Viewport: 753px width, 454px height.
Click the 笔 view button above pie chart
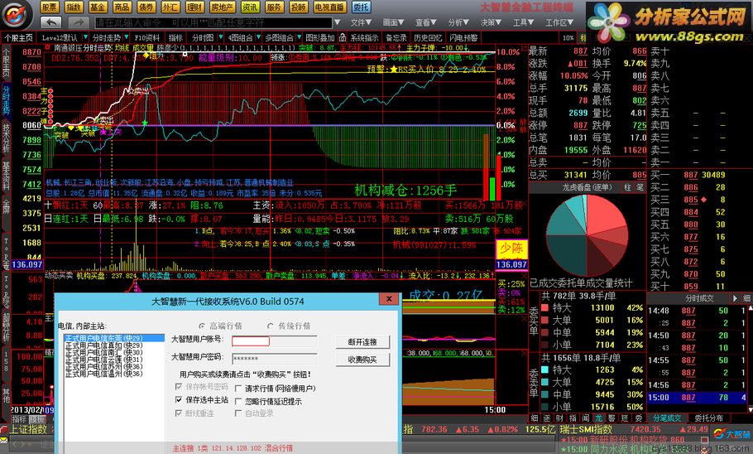(640, 187)
